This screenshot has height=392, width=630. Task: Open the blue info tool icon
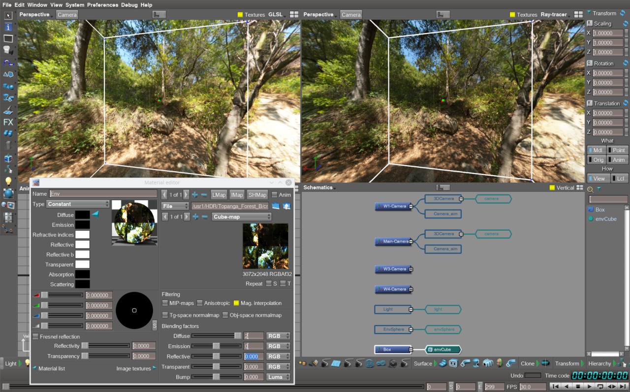8,27
